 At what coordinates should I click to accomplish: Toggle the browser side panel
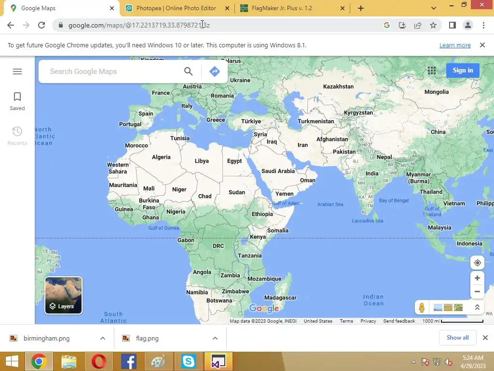click(x=453, y=25)
